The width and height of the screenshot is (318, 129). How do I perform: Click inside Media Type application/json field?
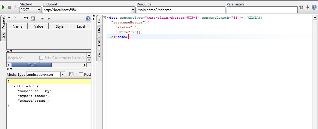coord(43,75)
